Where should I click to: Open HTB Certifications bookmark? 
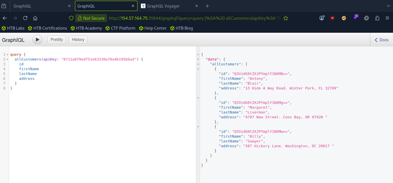tap(47, 28)
